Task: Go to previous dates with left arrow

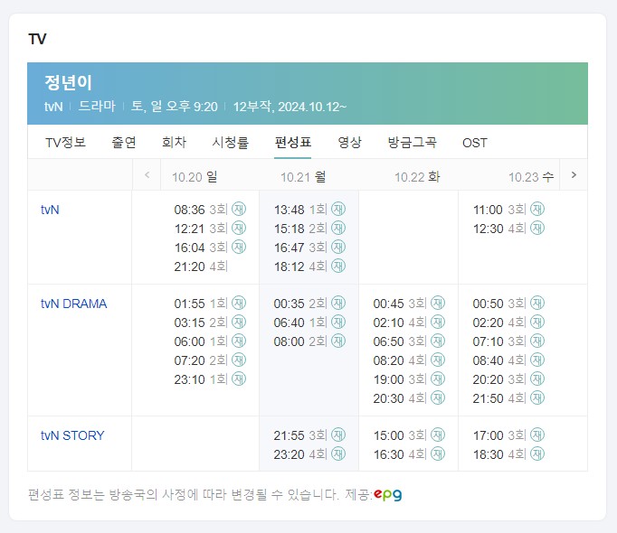Action: (x=147, y=175)
